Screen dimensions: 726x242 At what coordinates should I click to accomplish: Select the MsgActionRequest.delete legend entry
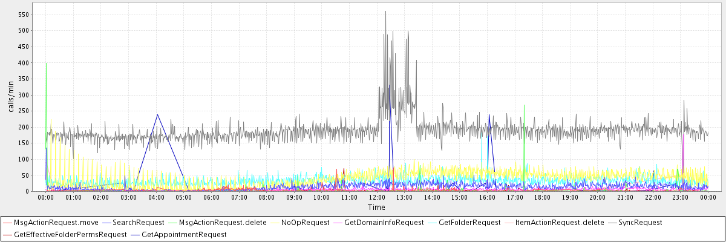[223, 223]
